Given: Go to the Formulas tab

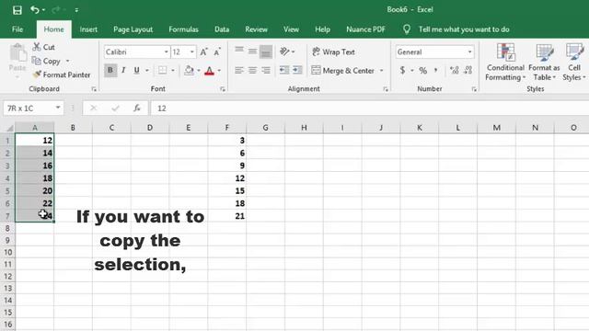Looking at the screenshot, I should [183, 29].
